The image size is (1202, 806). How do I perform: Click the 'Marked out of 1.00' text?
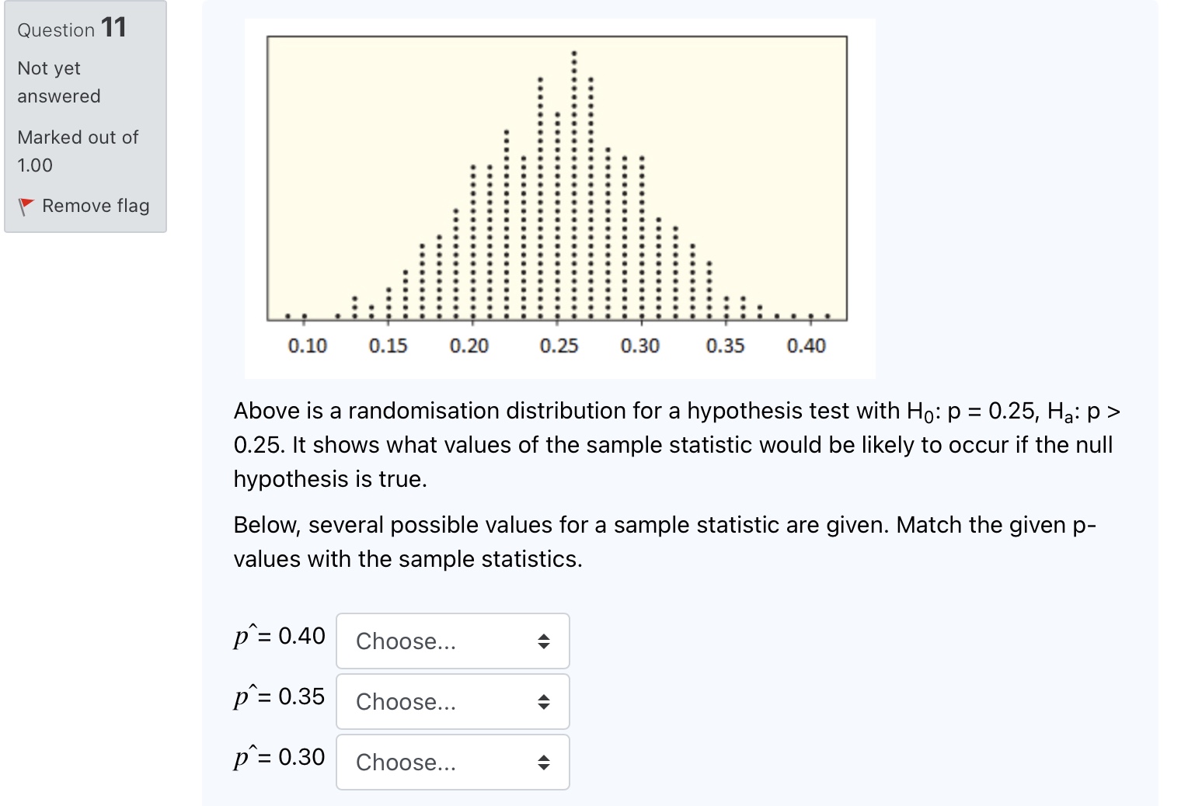(78, 151)
